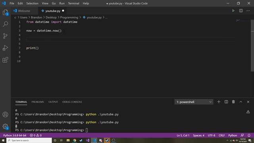
Task: Open Task View on taskbar
Action: coord(61,140)
